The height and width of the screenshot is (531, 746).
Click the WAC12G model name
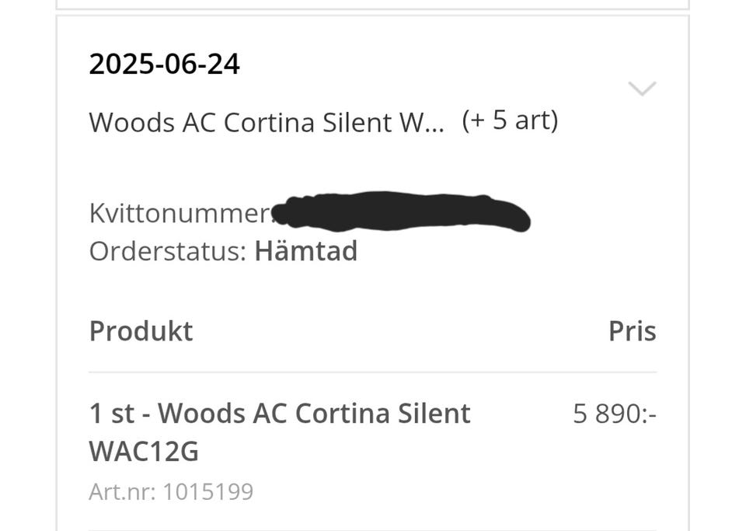click(144, 452)
